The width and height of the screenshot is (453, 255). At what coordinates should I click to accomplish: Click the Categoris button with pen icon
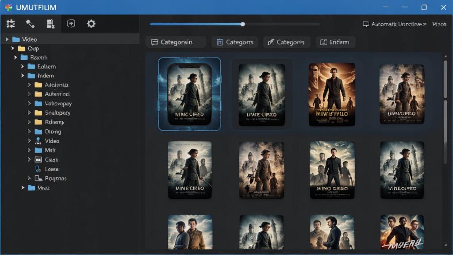point(287,42)
